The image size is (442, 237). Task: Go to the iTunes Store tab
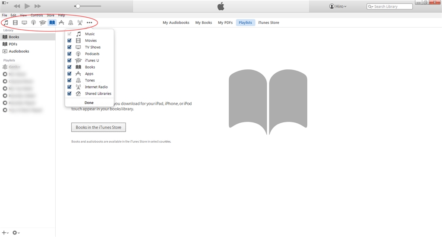[x=268, y=22]
